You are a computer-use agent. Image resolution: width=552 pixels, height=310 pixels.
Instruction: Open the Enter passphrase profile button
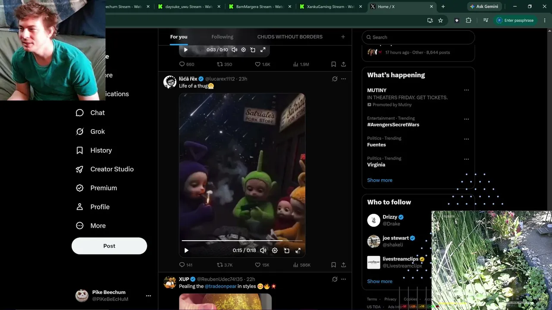click(515, 20)
